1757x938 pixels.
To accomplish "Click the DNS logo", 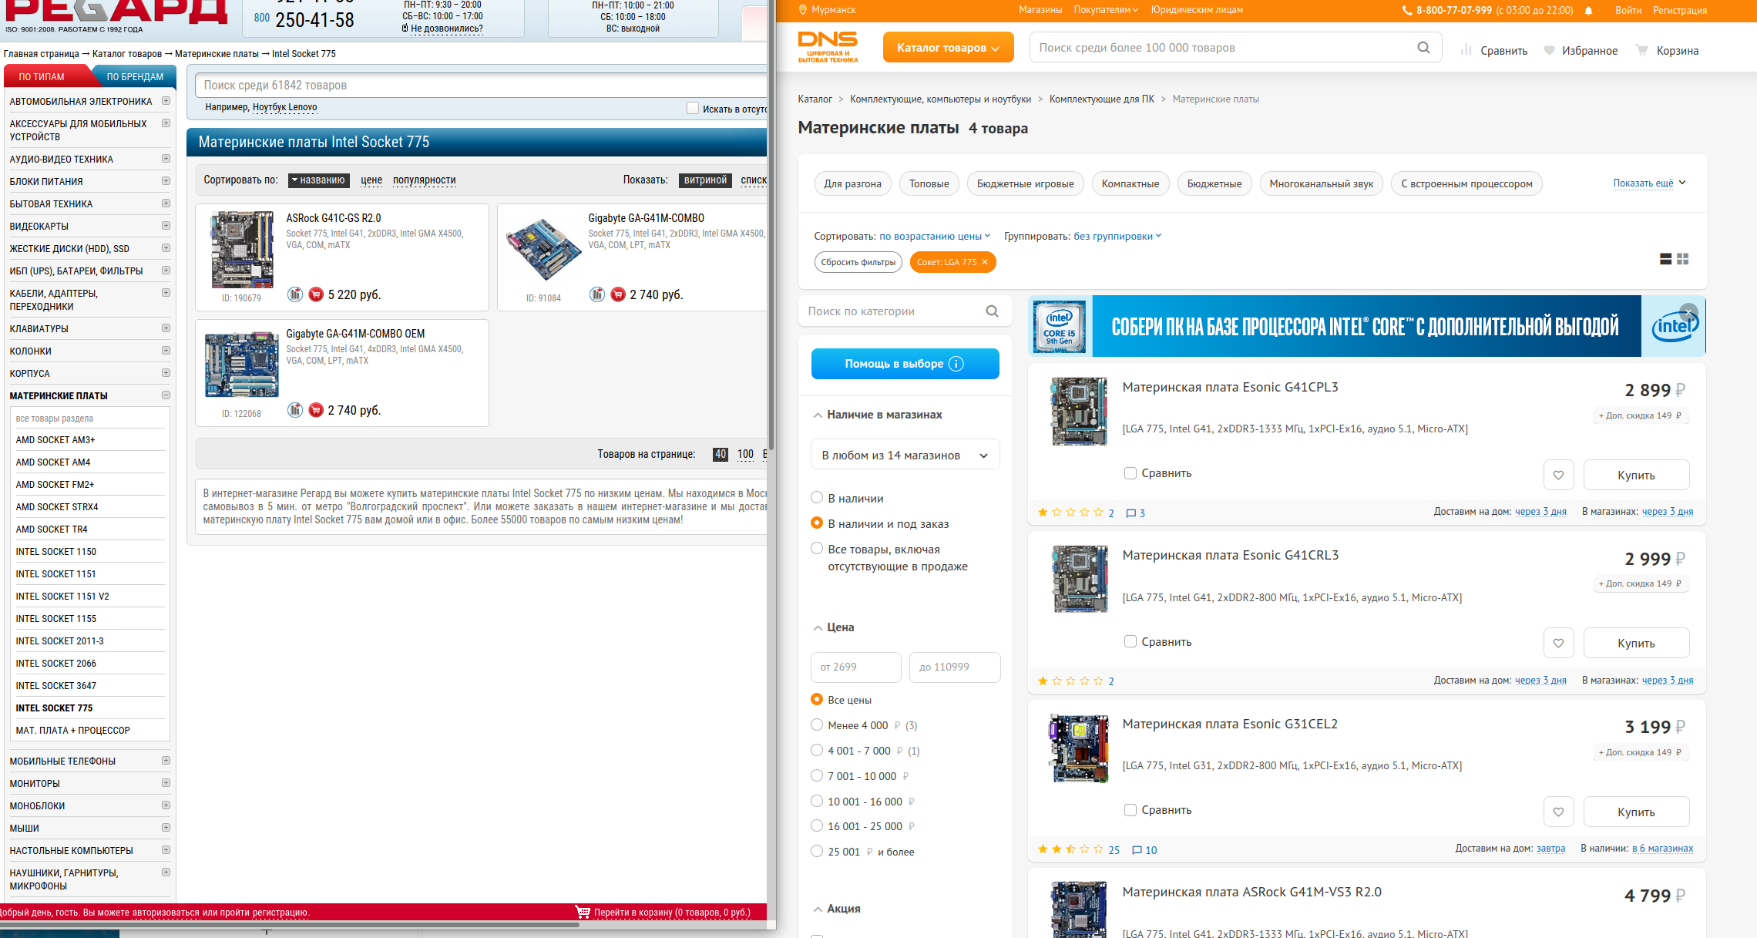I will click(x=828, y=47).
